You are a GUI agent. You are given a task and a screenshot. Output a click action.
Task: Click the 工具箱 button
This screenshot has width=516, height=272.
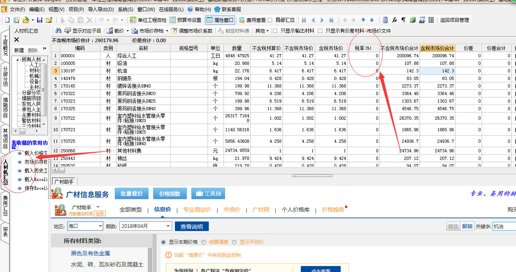pos(208,194)
